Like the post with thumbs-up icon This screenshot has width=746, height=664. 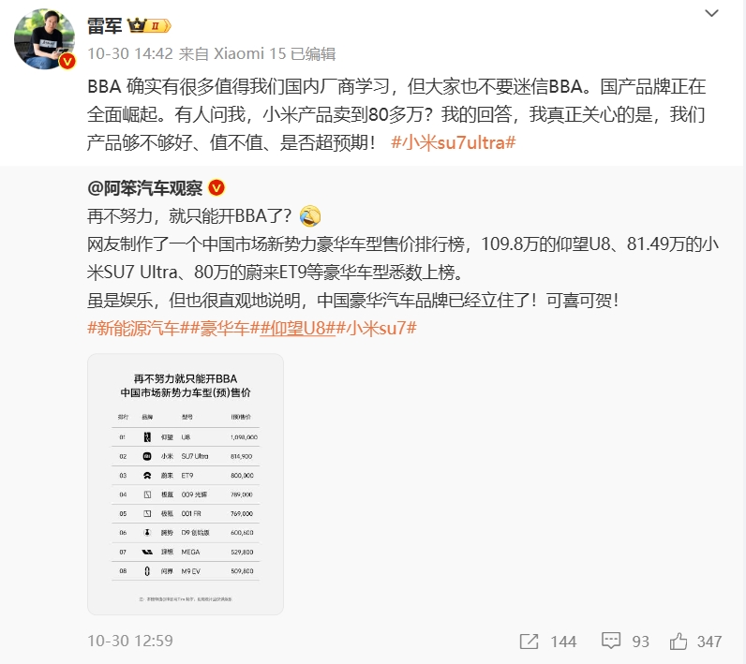679,641
